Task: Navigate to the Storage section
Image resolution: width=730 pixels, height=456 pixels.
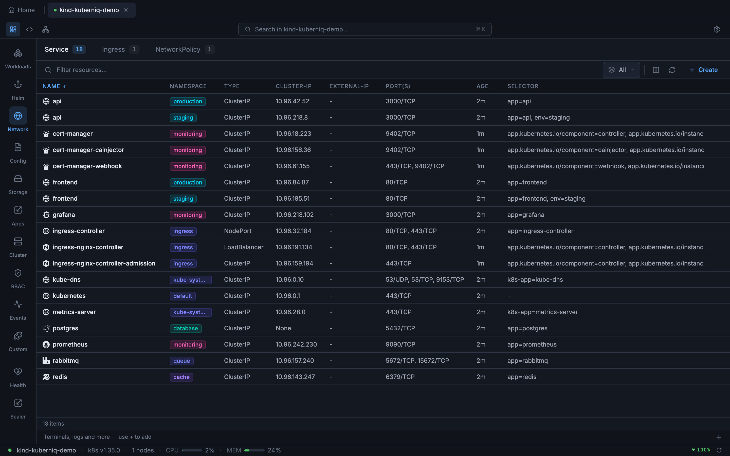Action: point(18,184)
